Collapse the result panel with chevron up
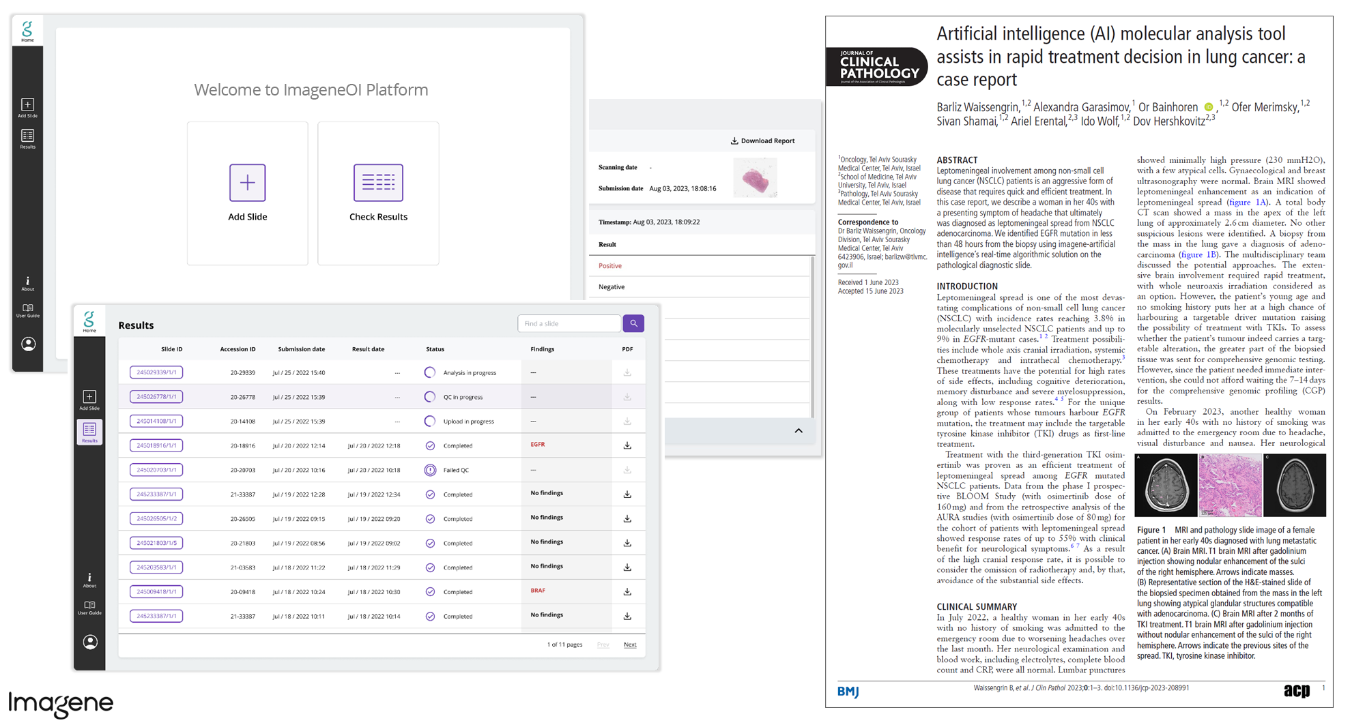 tap(799, 431)
